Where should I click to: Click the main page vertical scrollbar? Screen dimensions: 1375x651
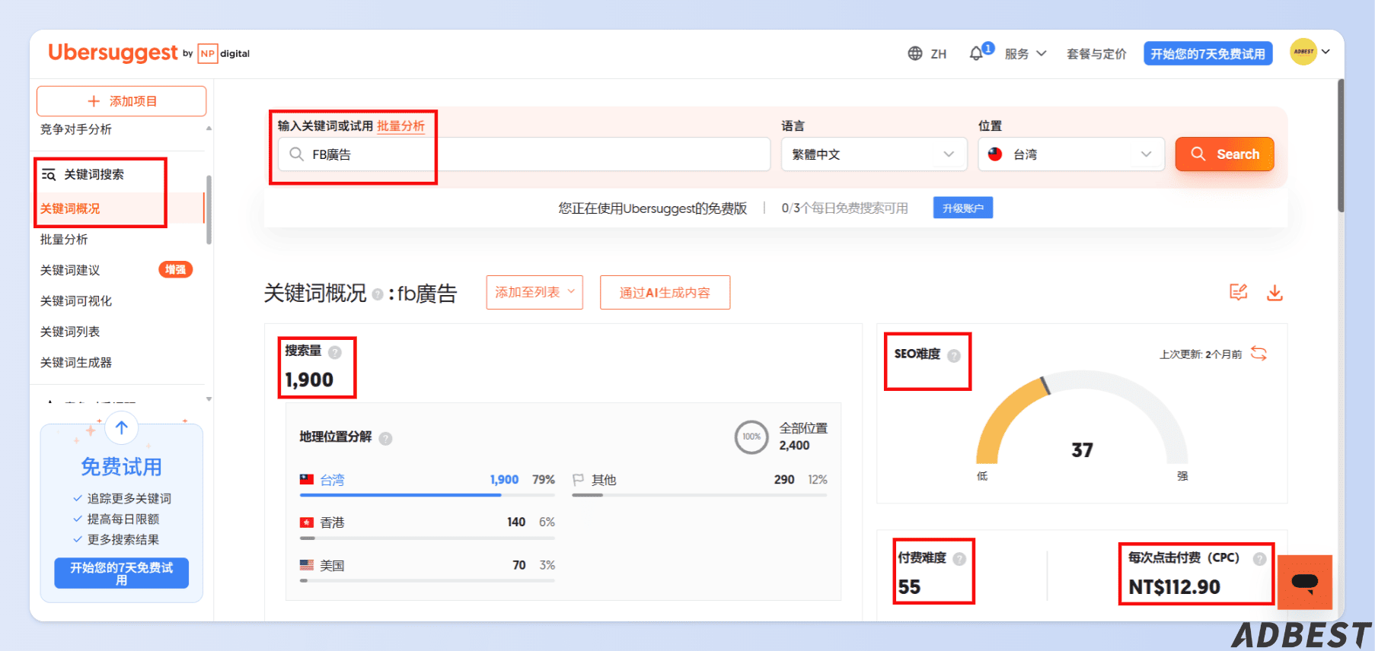tap(1341, 144)
